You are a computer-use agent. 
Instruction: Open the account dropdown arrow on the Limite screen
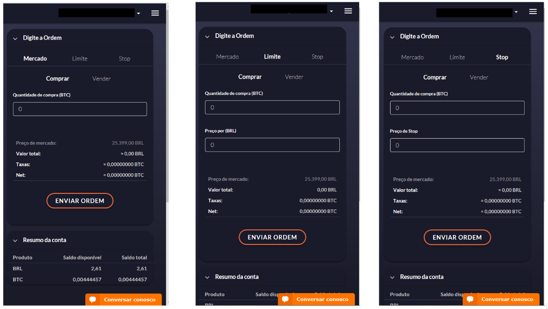[331, 11]
